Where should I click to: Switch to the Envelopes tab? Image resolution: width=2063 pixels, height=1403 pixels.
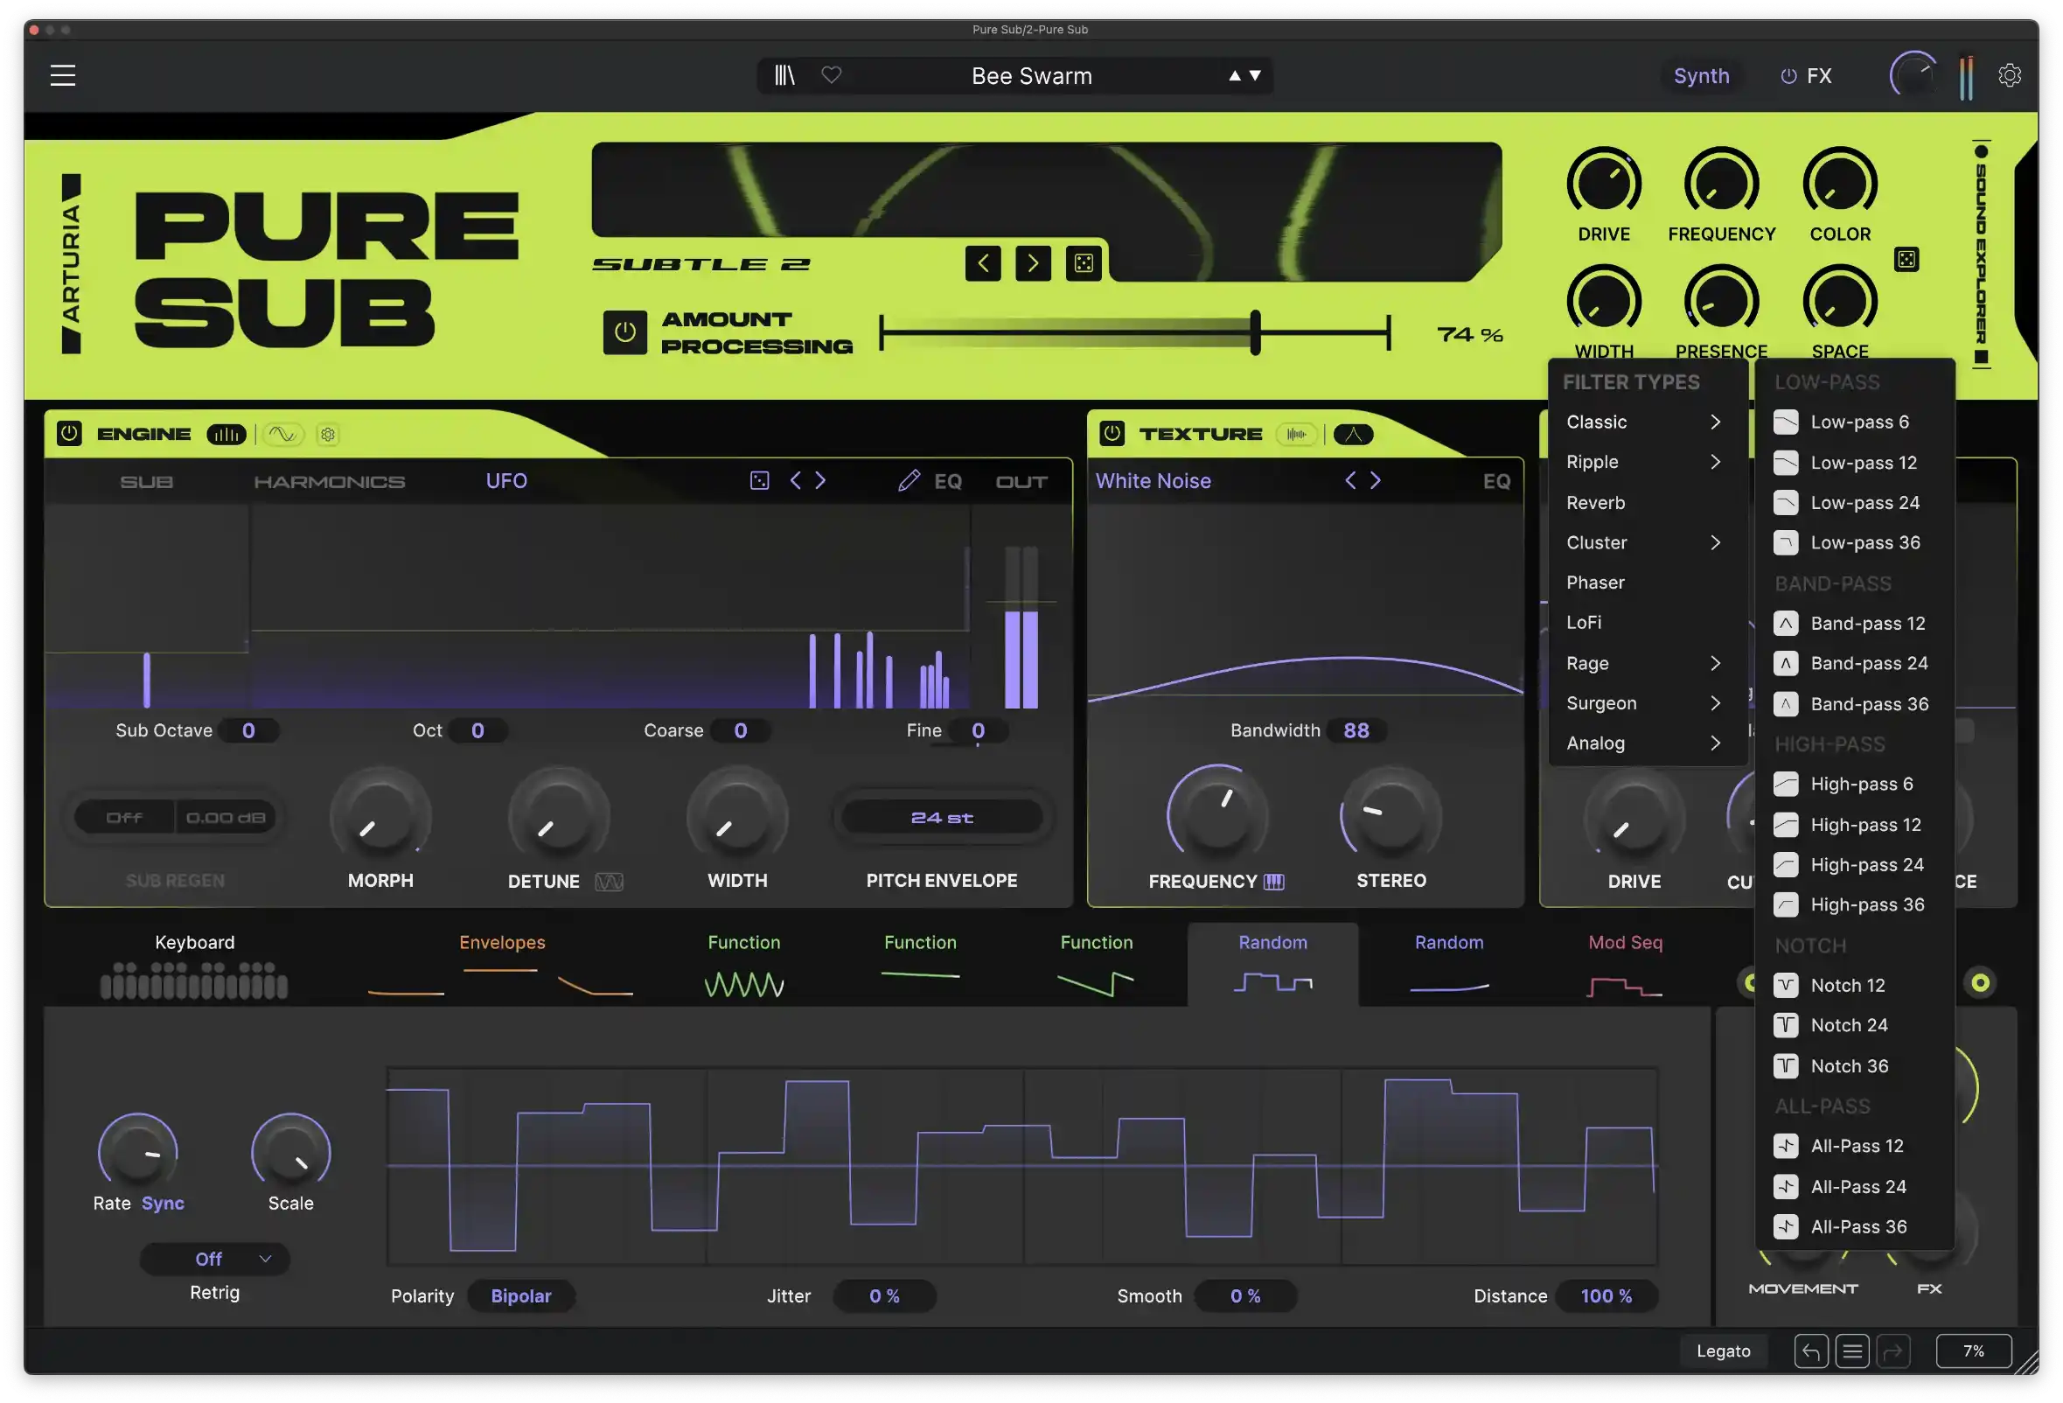(502, 966)
